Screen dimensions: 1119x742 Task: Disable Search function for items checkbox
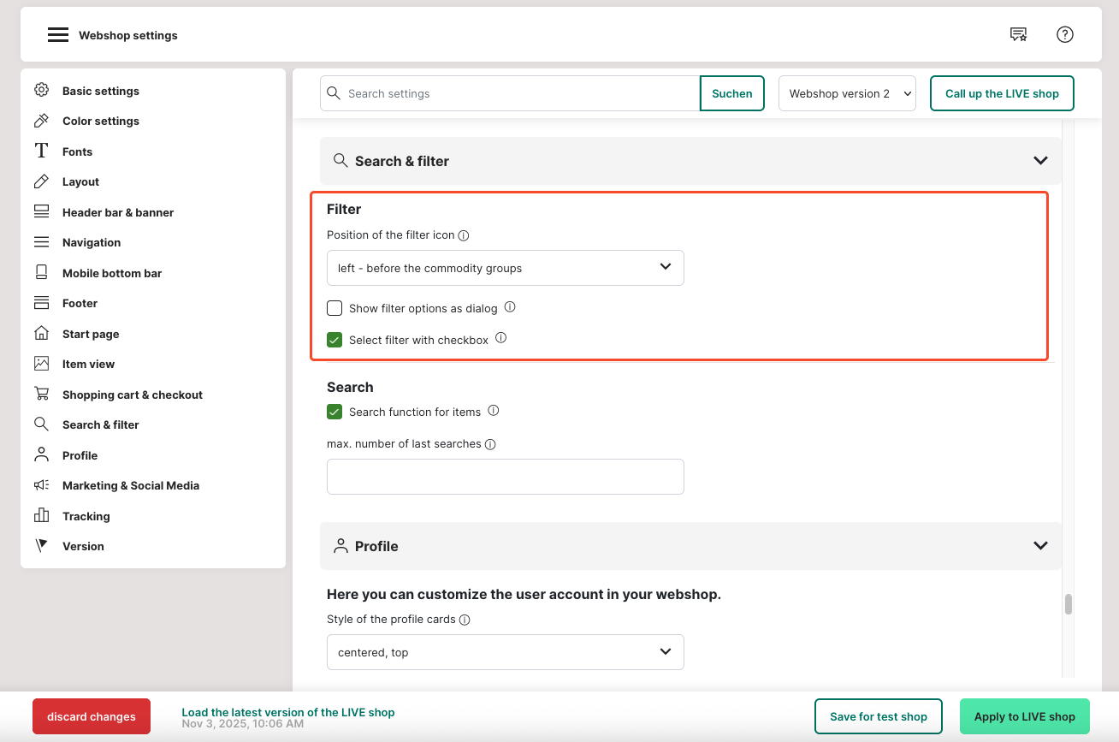[x=335, y=412]
